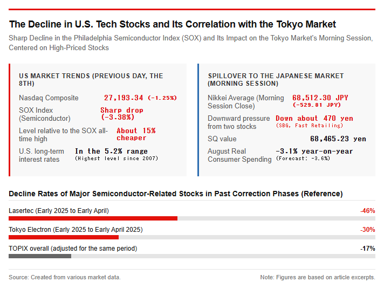Click the main headline about U.S. Tech Stocks
The width and height of the screenshot is (384, 289).
click(x=173, y=24)
